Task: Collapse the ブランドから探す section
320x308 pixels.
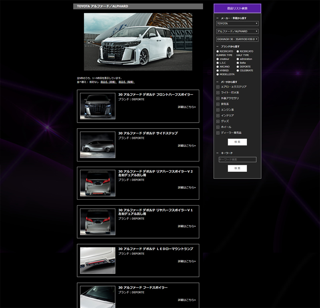Action: tap(217, 46)
